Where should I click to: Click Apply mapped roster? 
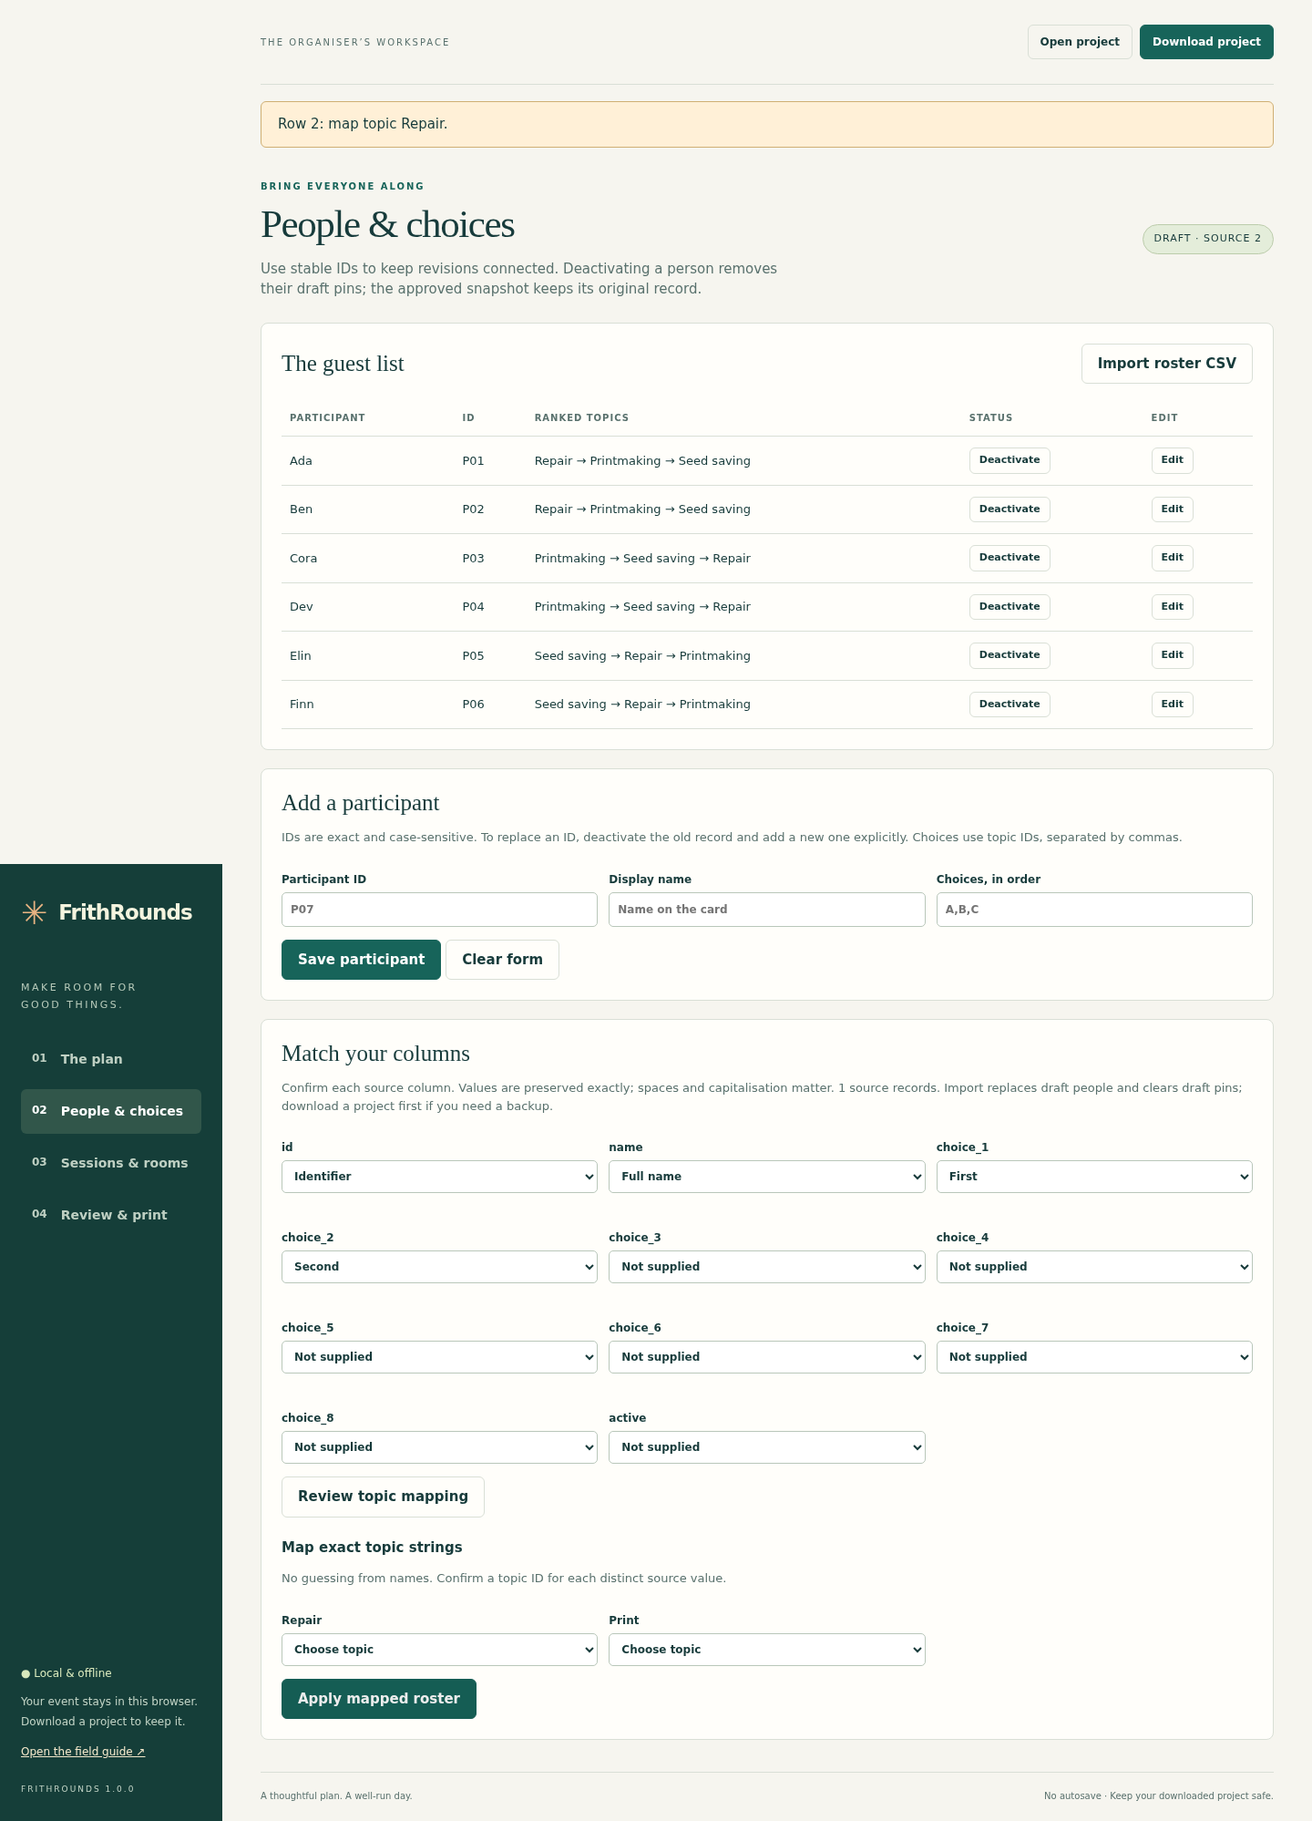click(x=378, y=1699)
